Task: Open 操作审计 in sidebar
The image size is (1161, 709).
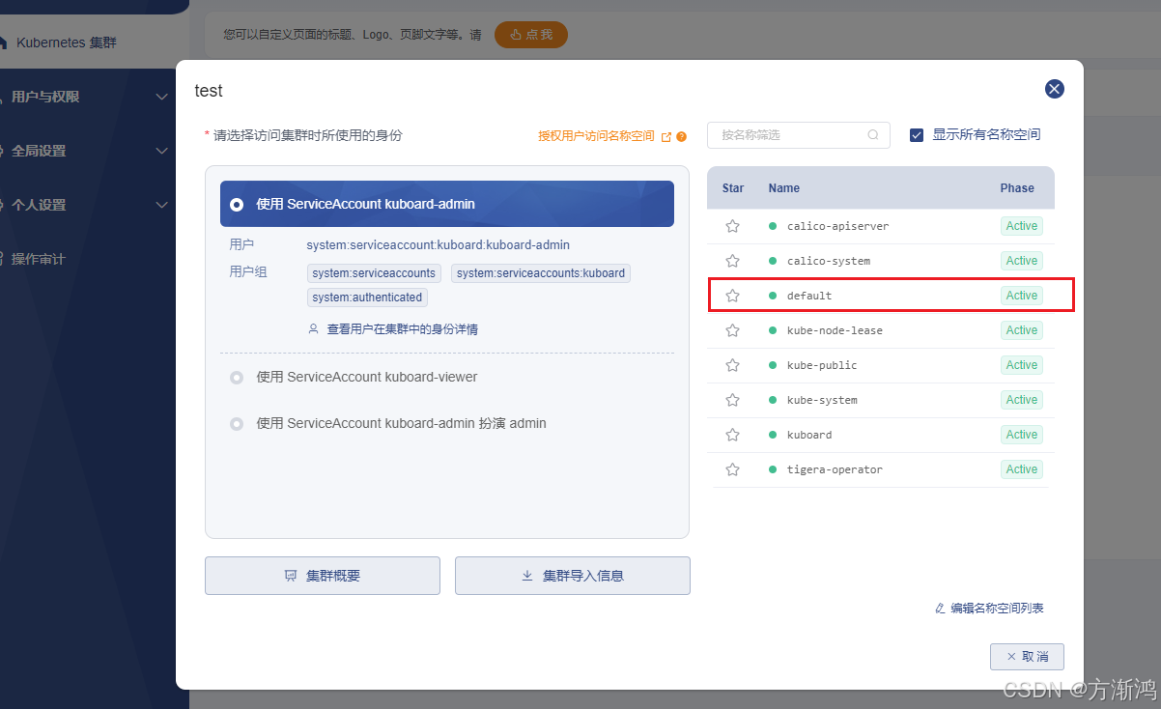Action: tap(39, 259)
